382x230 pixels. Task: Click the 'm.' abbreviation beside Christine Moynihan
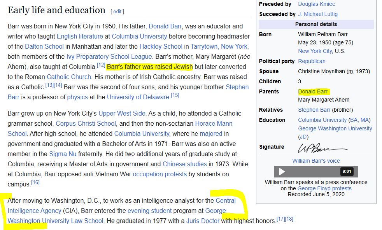pyautogui.click(x=351, y=71)
